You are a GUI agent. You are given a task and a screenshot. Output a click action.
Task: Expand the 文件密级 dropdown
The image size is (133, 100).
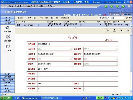pos(71,59)
